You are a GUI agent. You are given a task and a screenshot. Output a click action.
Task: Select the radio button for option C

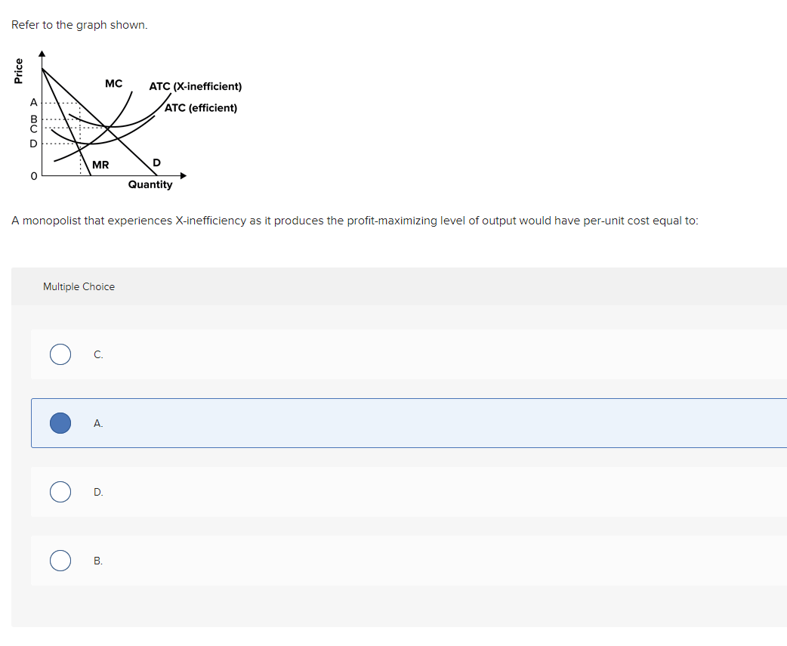click(60, 354)
